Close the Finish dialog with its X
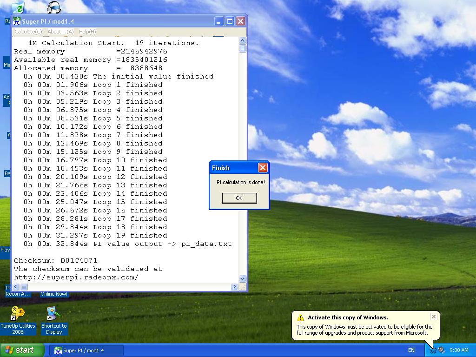476x357 pixels. (x=263, y=167)
